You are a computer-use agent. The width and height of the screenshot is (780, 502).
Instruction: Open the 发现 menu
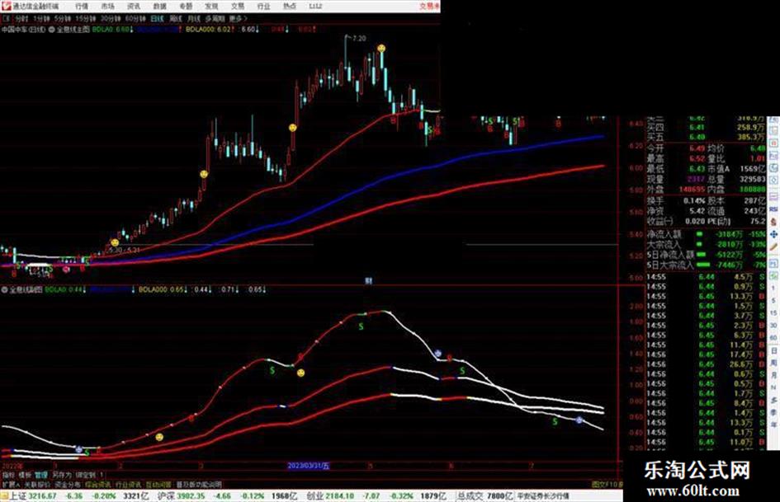(211, 7)
